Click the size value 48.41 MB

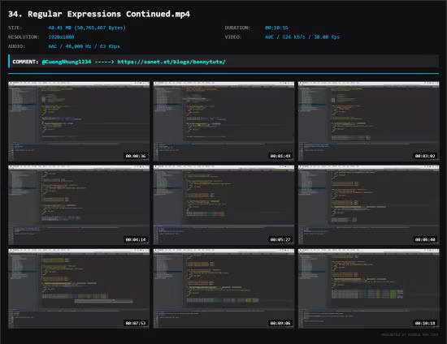[x=87, y=28]
